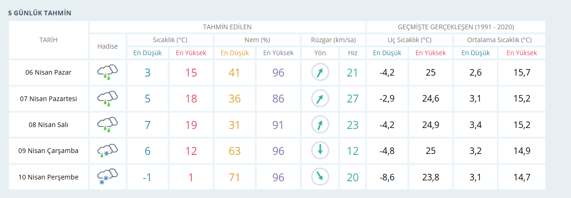Click the Nem (%) column header
571x198 pixels.
(257, 40)
